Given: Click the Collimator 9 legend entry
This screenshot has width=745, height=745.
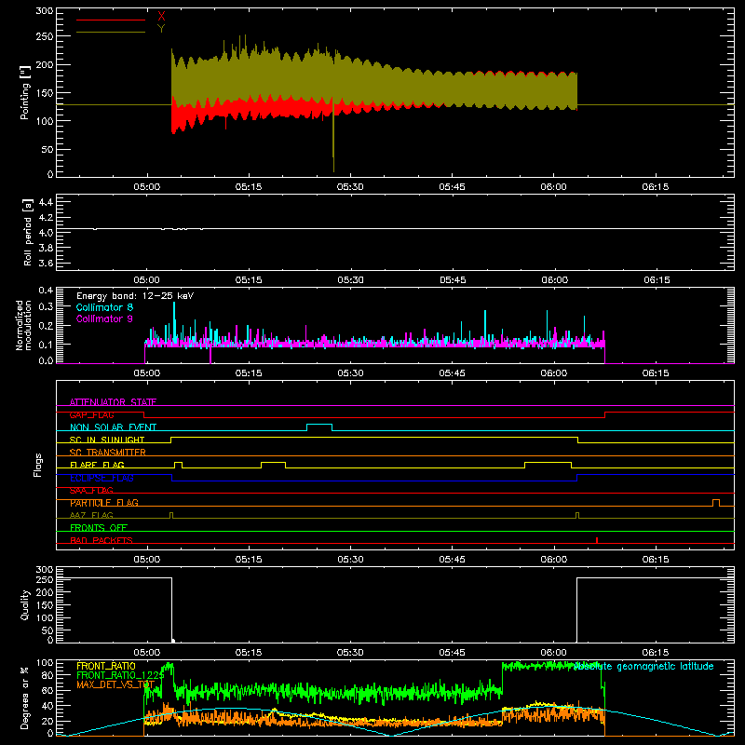Looking at the screenshot, I should (x=104, y=318).
